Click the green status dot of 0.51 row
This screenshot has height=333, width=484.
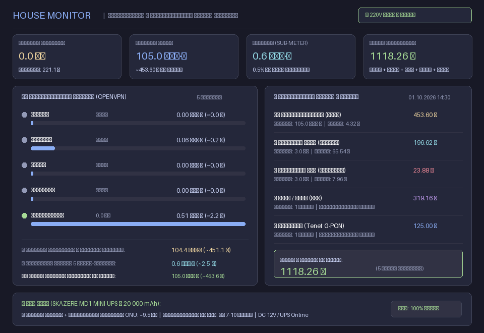coord(24,215)
